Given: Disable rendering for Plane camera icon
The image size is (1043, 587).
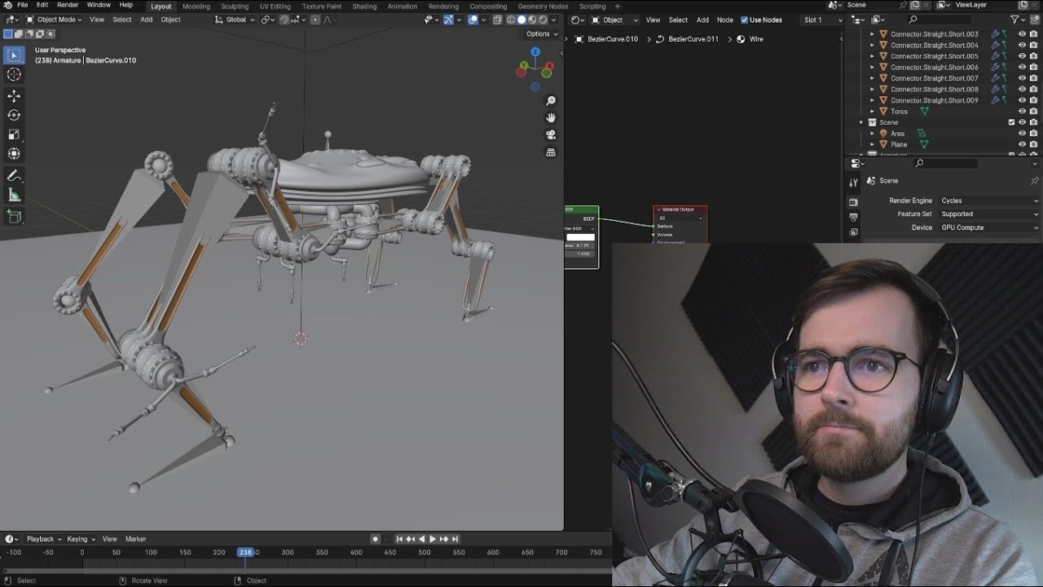Looking at the screenshot, I should (x=1034, y=144).
